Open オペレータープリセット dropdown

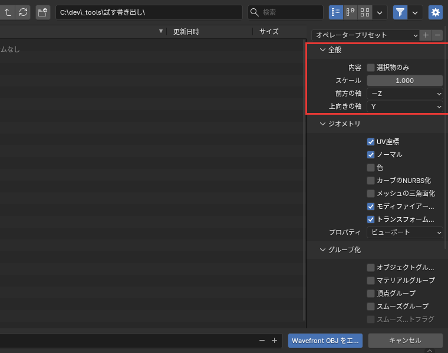coord(365,35)
